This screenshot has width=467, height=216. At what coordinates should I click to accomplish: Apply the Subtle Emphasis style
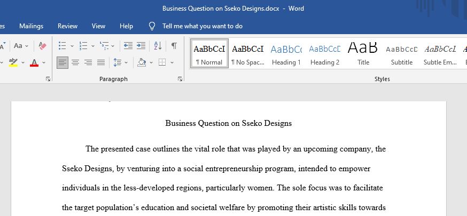[440, 53]
